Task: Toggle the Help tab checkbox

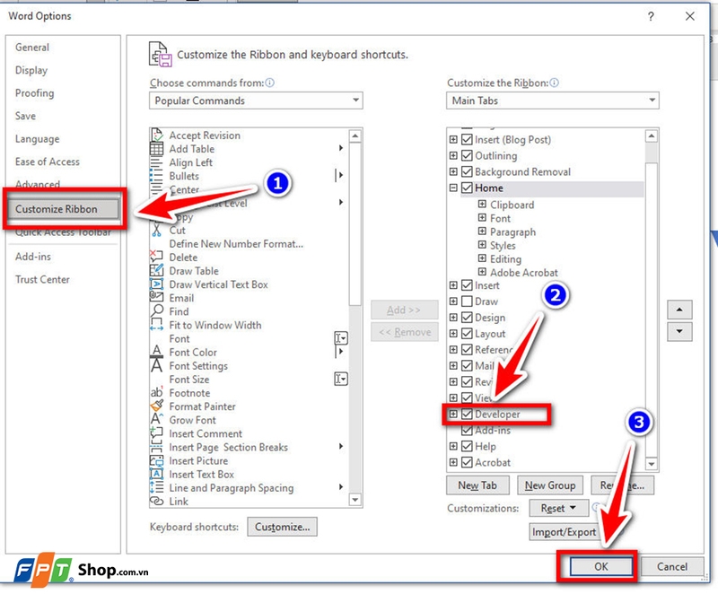Action: pyautogui.click(x=467, y=446)
